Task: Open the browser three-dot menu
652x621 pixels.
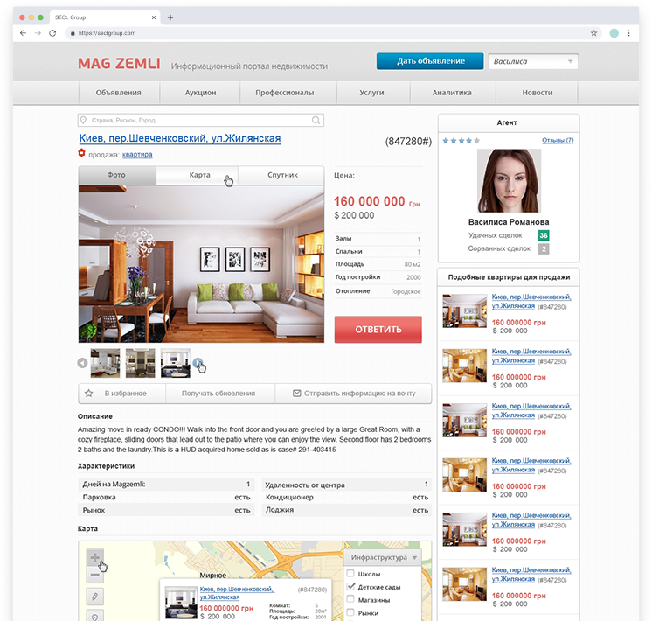Action: click(x=628, y=33)
